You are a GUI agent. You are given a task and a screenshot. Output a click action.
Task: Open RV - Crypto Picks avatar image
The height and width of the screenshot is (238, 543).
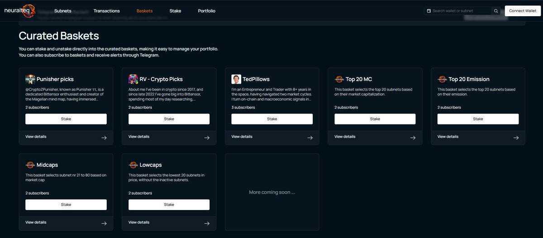pyautogui.click(x=133, y=79)
